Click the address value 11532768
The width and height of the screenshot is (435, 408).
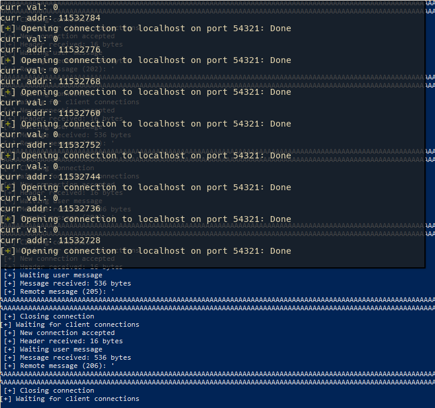coord(79,82)
